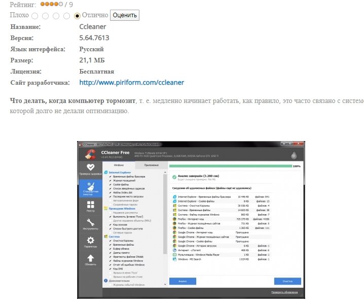Open the CCleaner screenshot thumbnail image
Viewport: 364px width, 308px height.
point(191,220)
